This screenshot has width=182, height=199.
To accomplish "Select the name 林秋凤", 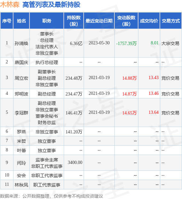I will [x=21, y=185].
